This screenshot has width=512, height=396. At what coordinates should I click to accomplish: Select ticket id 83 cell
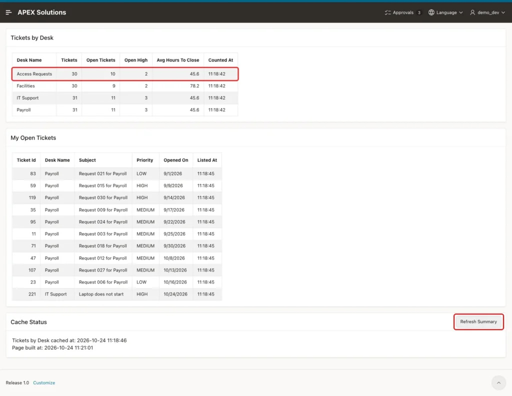coord(26,173)
